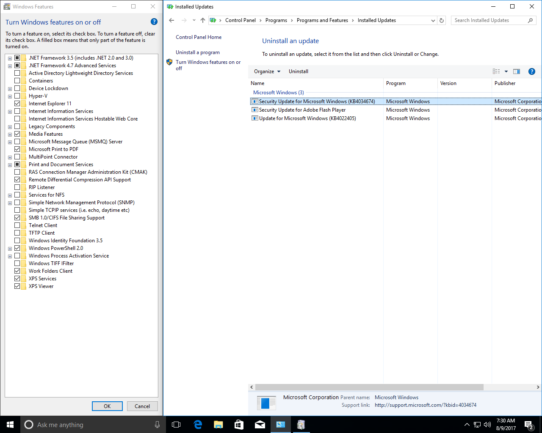Viewport: 542px width, 433px height.
Task: Click the up-one-level arrow in address bar
Action: click(203, 20)
